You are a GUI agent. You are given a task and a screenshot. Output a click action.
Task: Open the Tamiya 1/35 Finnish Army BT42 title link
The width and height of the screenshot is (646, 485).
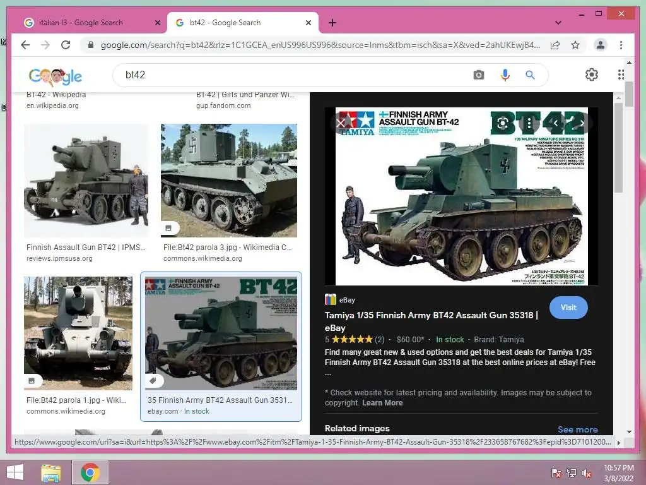click(x=432, y=321)
